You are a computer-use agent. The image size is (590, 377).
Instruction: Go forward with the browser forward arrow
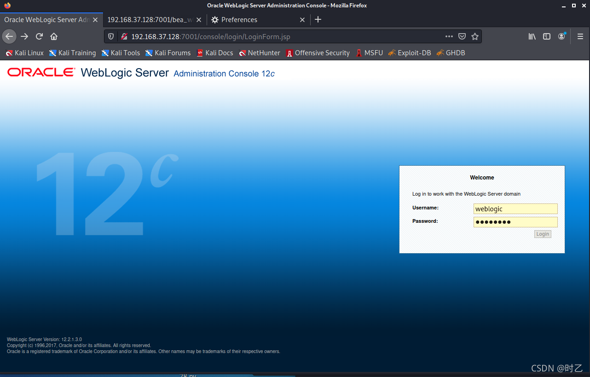tap(24, 36)
